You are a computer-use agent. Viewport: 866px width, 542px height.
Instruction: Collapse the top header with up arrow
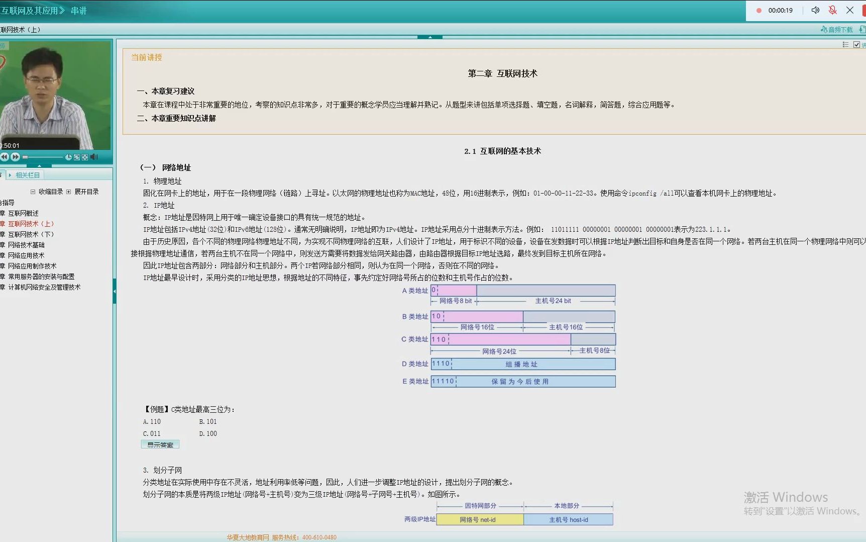pyautogui.click(x=430, y=37)
